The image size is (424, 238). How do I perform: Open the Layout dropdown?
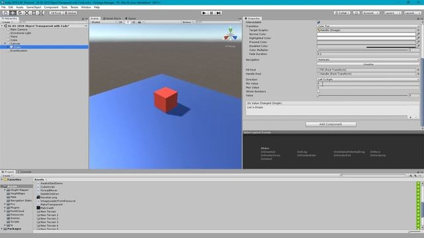[413, 13]
